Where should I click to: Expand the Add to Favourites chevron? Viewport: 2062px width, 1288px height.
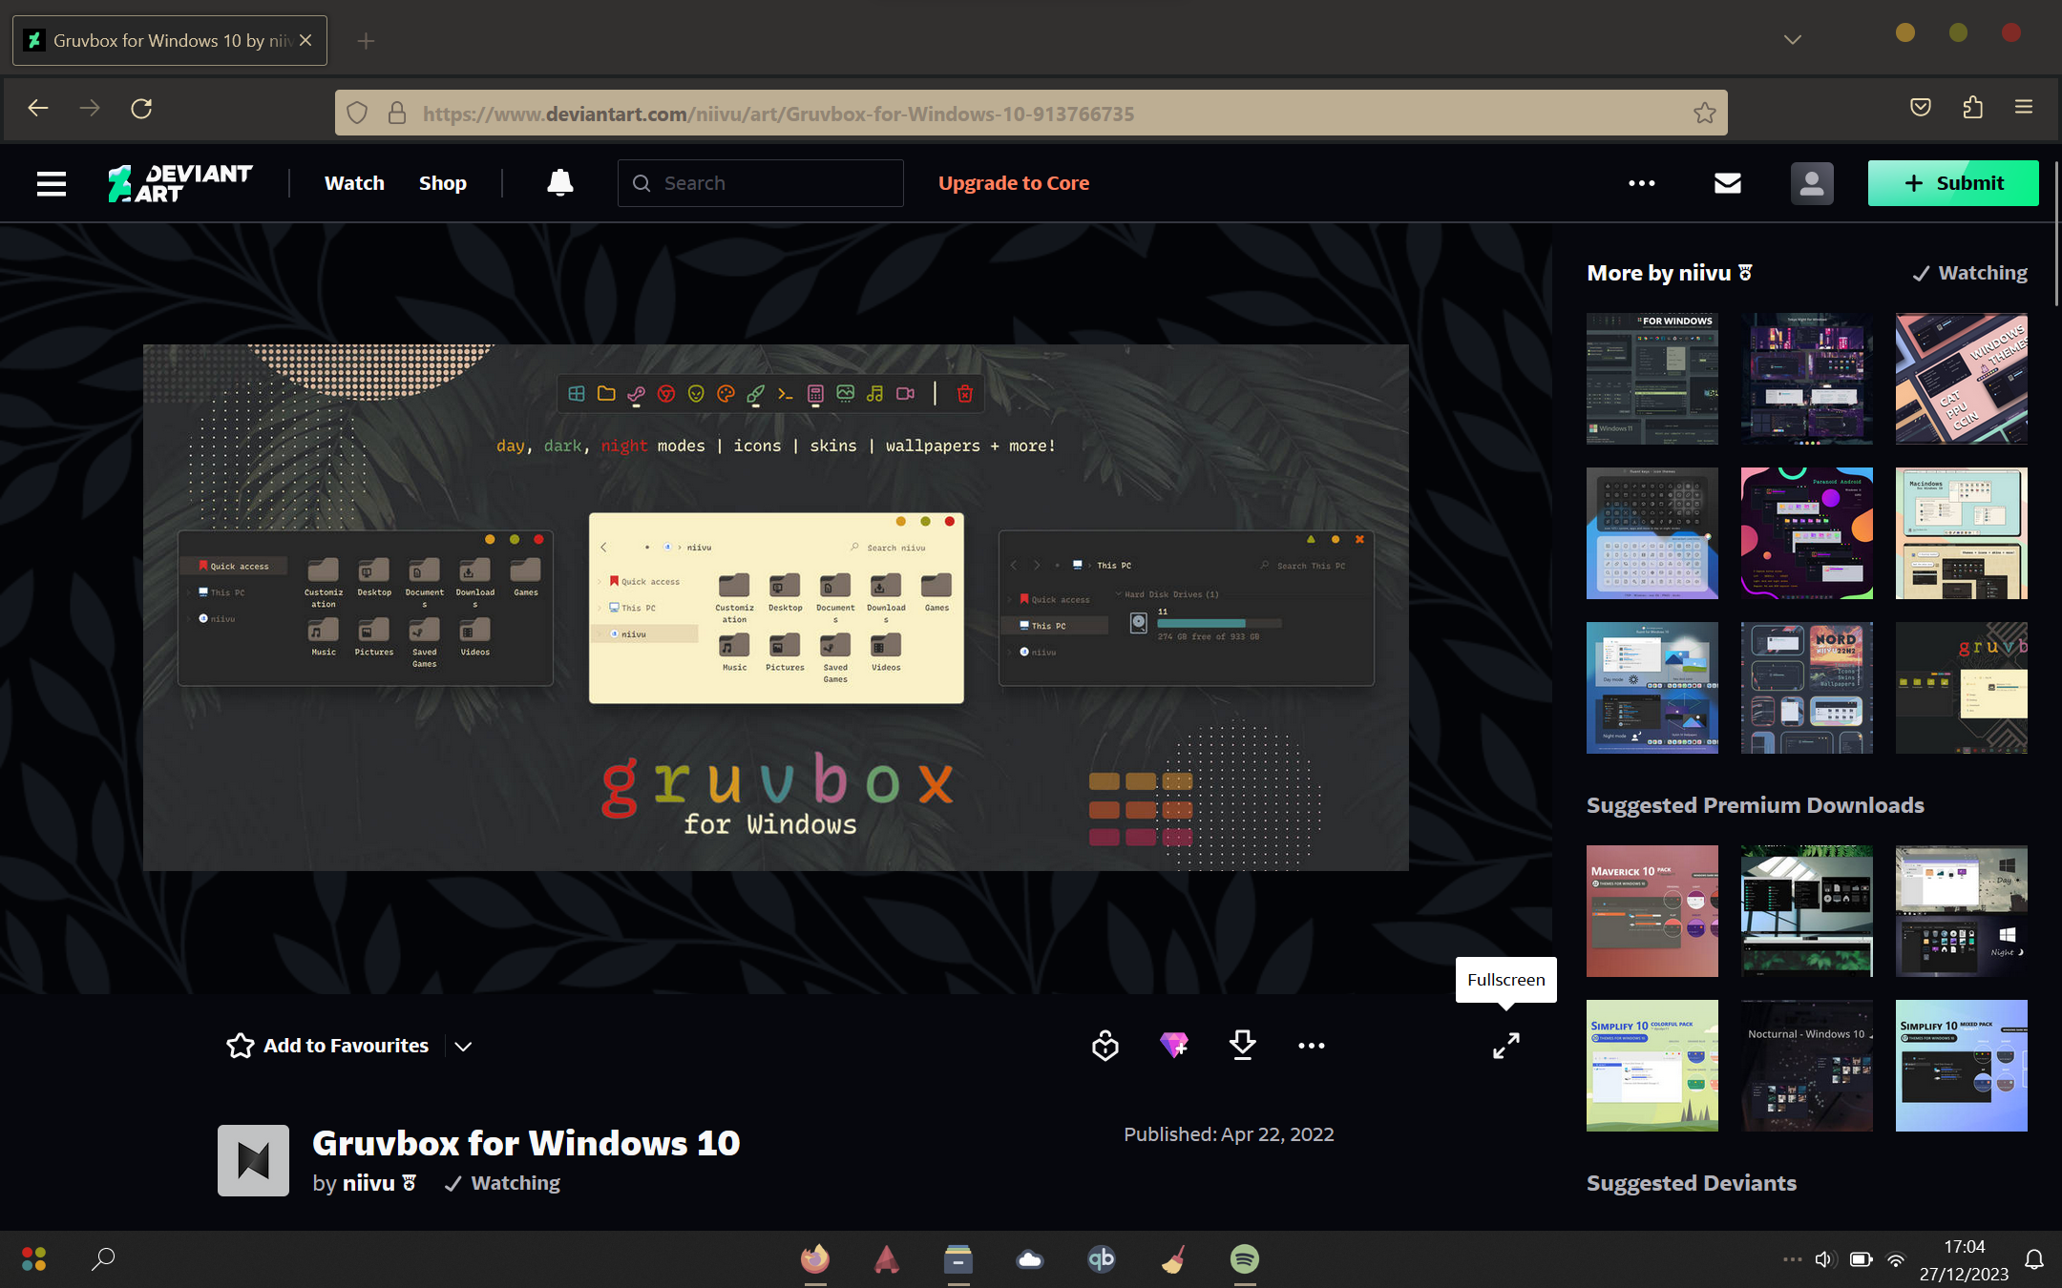(x=463, y=1046)
